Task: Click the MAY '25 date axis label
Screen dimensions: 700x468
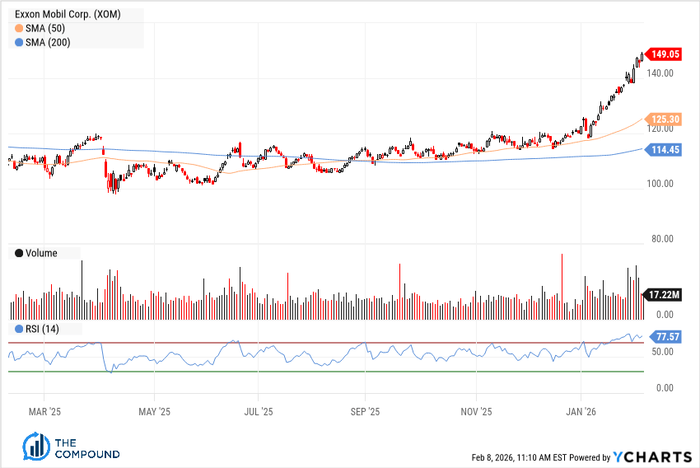Action: pyautogui.click(x=155, y=412)
